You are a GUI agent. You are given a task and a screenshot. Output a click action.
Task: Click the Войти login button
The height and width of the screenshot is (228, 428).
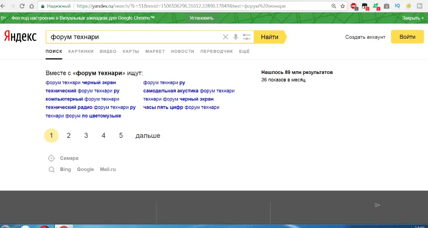tap(407, 37)
